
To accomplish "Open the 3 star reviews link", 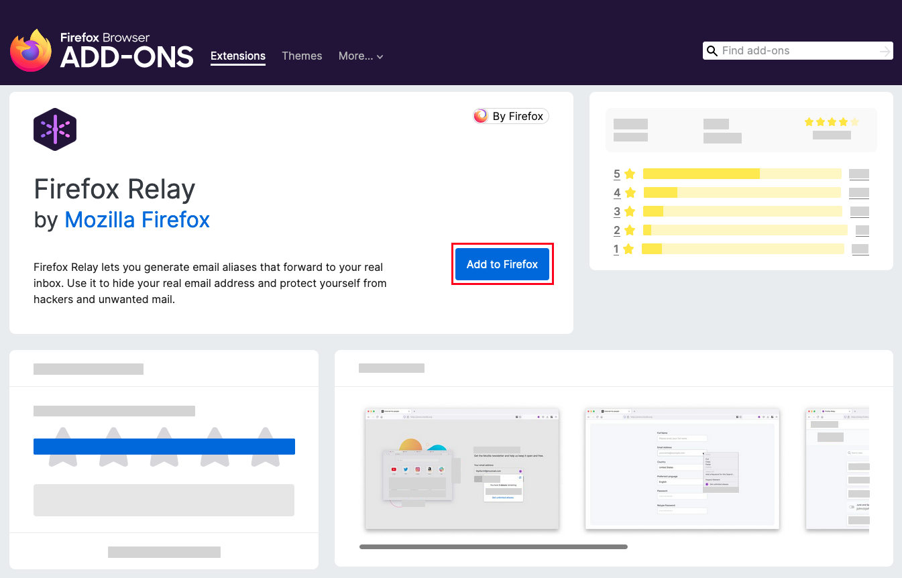I will pos(616,212).
